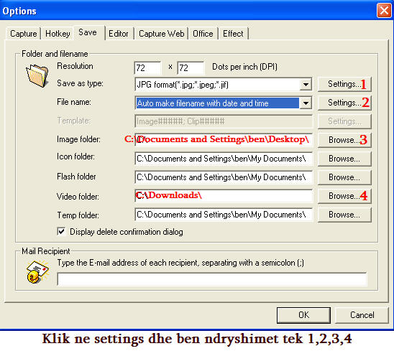Open the File name dropdown arrow
The image size is (394, 351).
[x=306, y=103]
